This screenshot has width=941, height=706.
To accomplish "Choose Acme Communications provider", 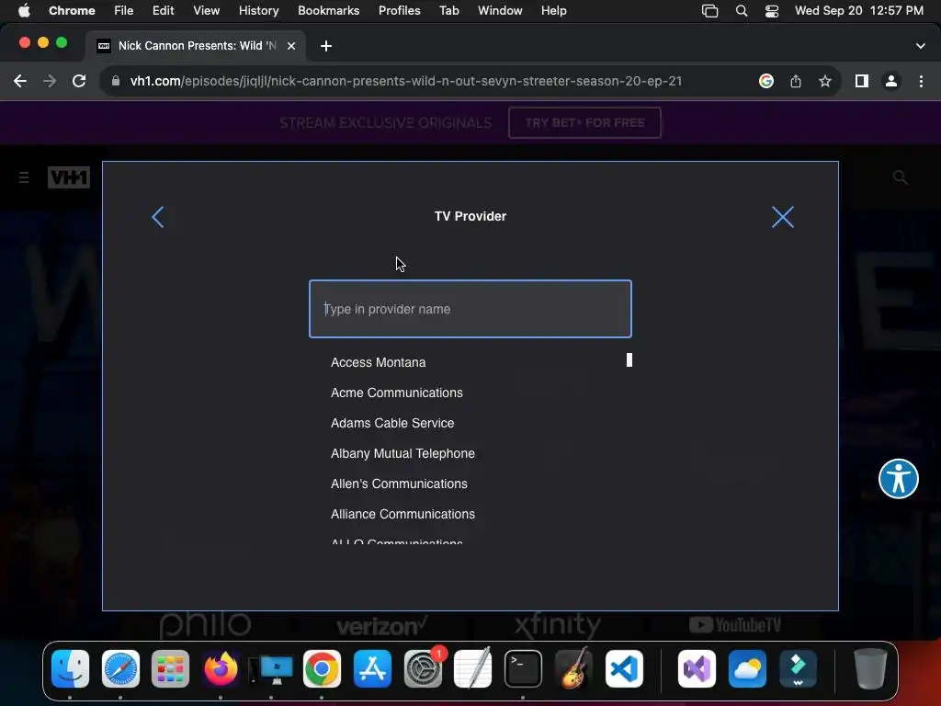I will pyautogui.click(x=397, y=393).
